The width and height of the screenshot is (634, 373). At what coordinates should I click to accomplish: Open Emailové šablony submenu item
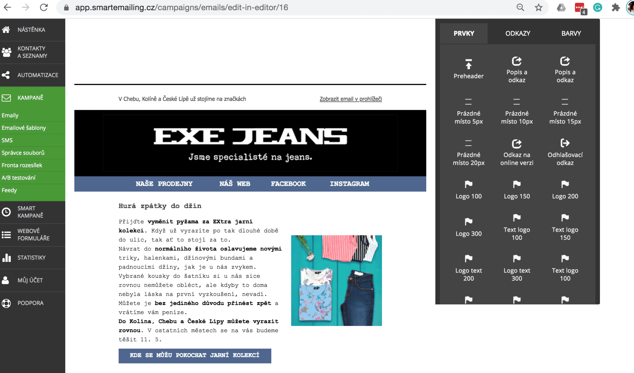(24, 128)
